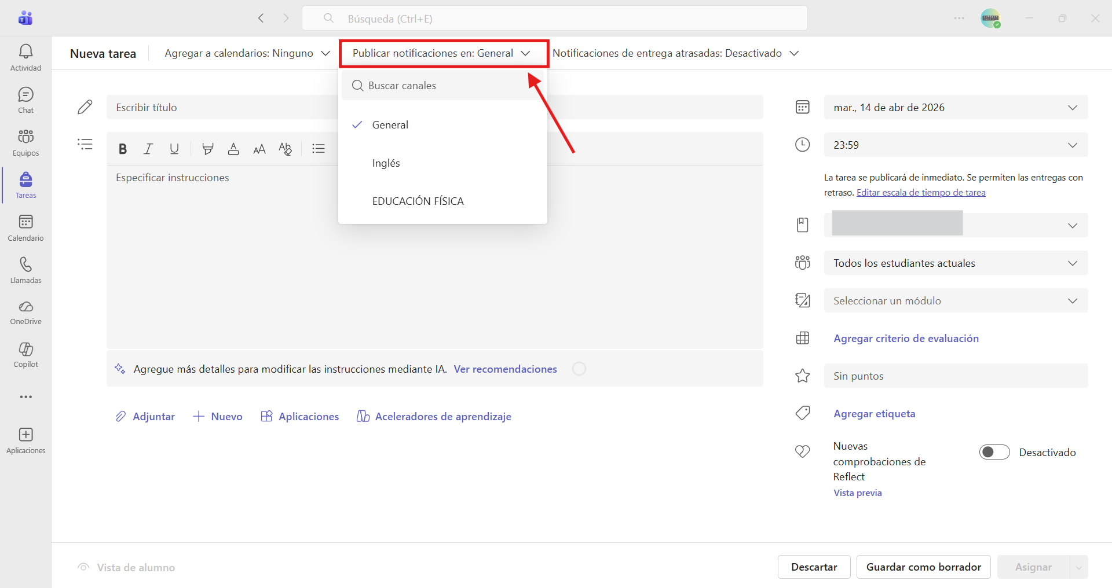Click the clock time icon

(803, 145)
